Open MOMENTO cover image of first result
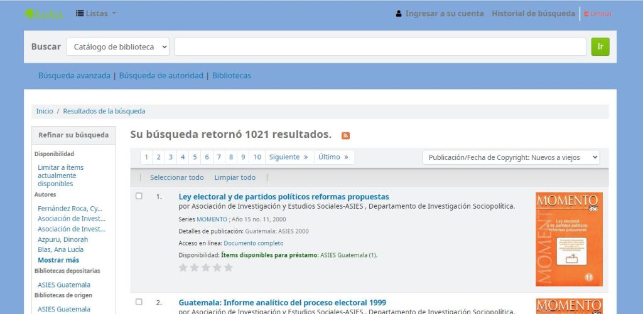The height and width of the screenshot is (314, 643). coord(569,239)
